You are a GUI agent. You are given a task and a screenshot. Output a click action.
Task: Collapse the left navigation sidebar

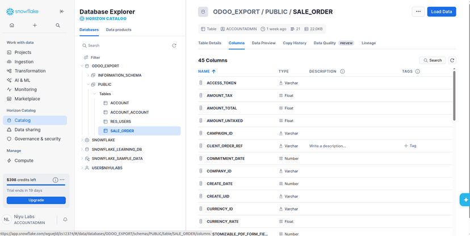(x=62, y=11)
